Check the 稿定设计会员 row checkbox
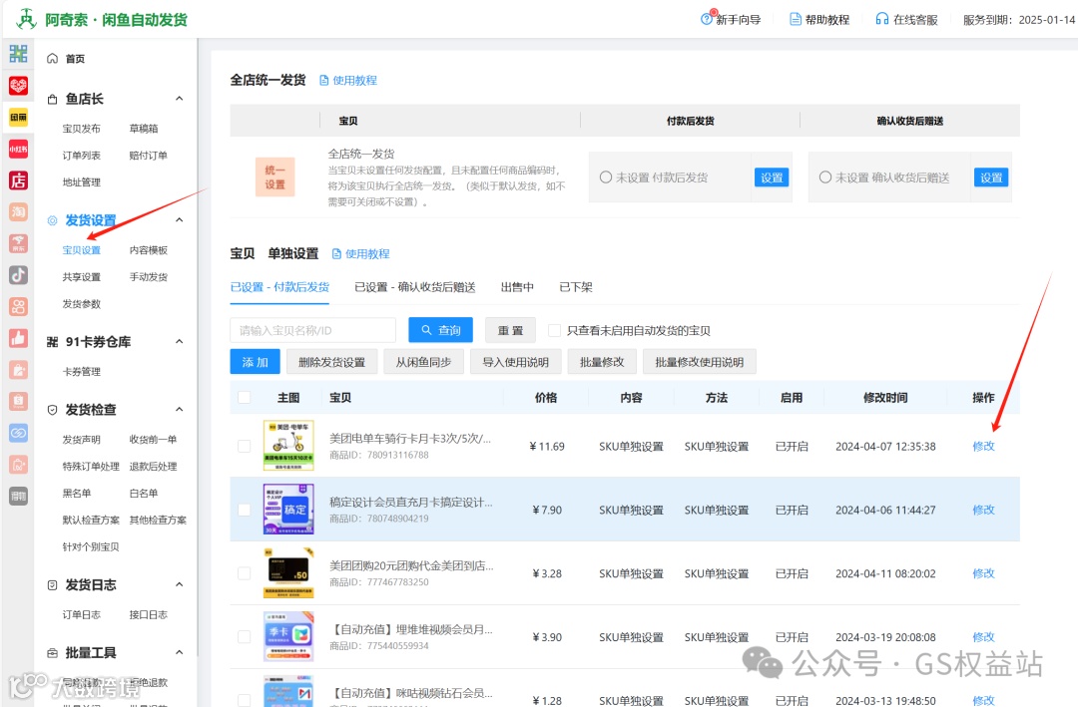1078x707 pixels. point(245,510)
